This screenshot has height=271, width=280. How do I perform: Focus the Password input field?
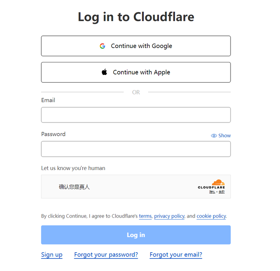136,149
